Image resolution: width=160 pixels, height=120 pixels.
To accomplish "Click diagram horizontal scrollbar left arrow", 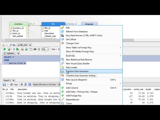I will point(3,40).
